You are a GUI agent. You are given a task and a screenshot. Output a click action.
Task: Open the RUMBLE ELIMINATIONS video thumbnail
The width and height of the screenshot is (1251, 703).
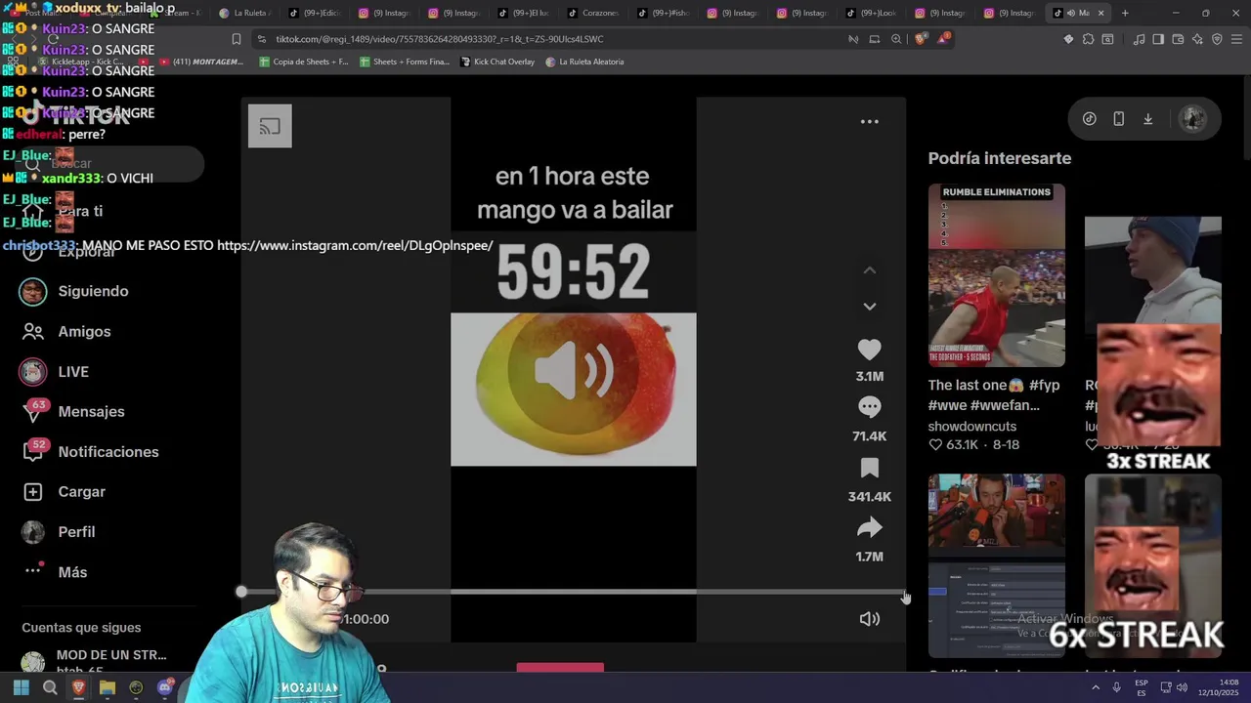click(996, 275)
